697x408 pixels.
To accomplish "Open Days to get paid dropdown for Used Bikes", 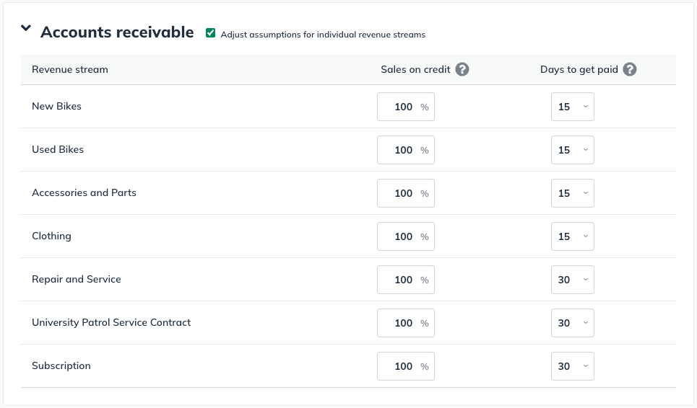I will point(572,150).
